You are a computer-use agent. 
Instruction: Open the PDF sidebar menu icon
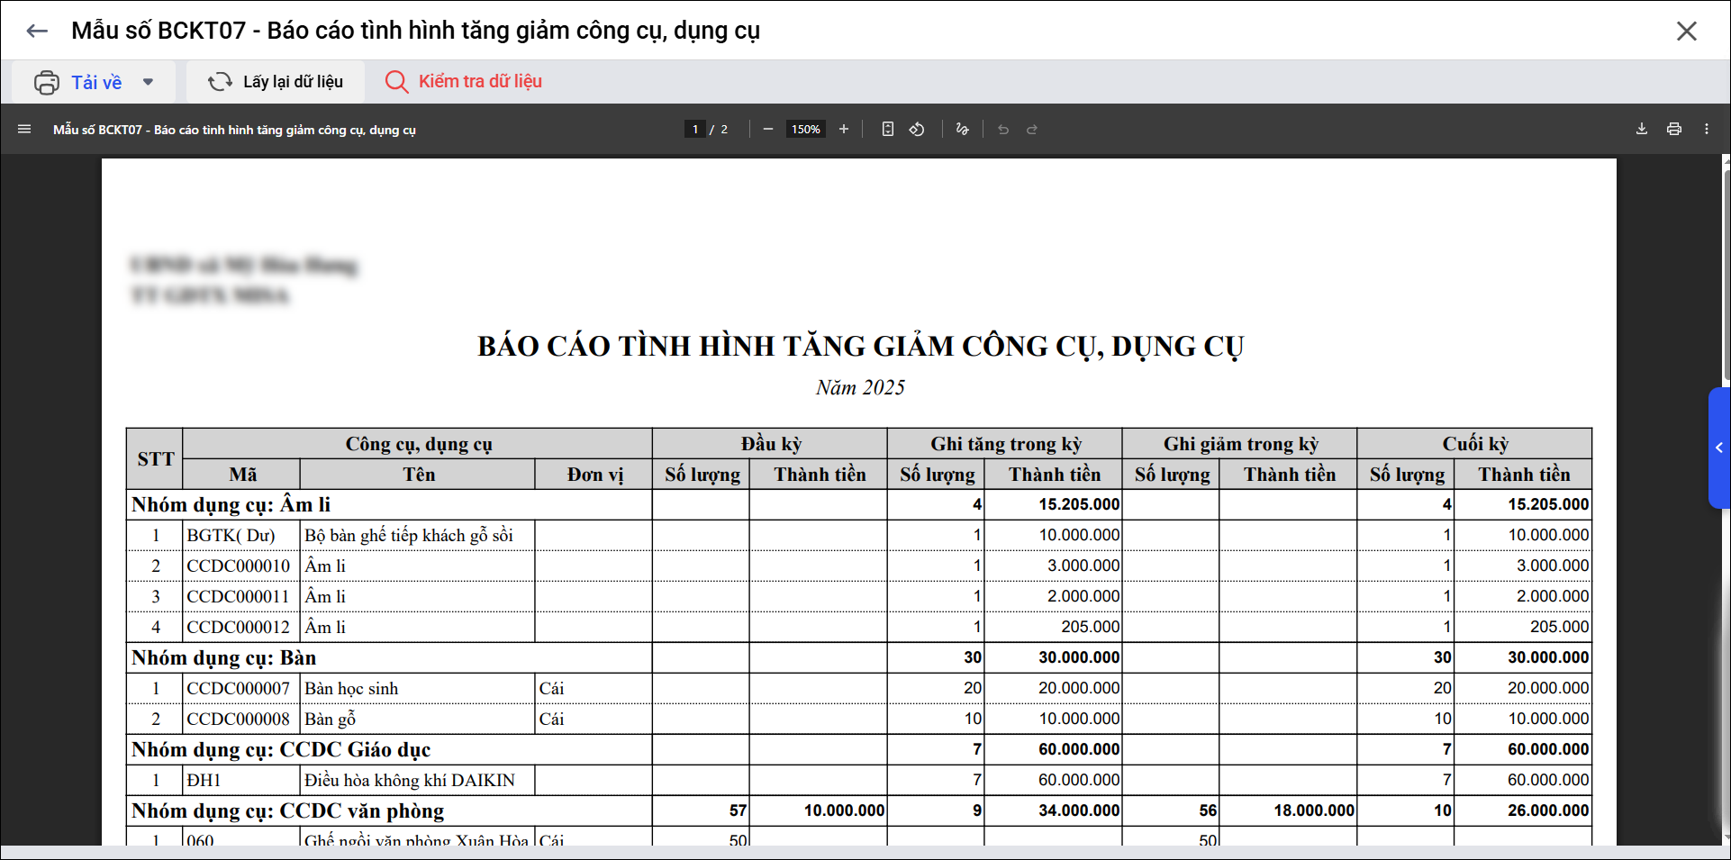pos(24,130)
